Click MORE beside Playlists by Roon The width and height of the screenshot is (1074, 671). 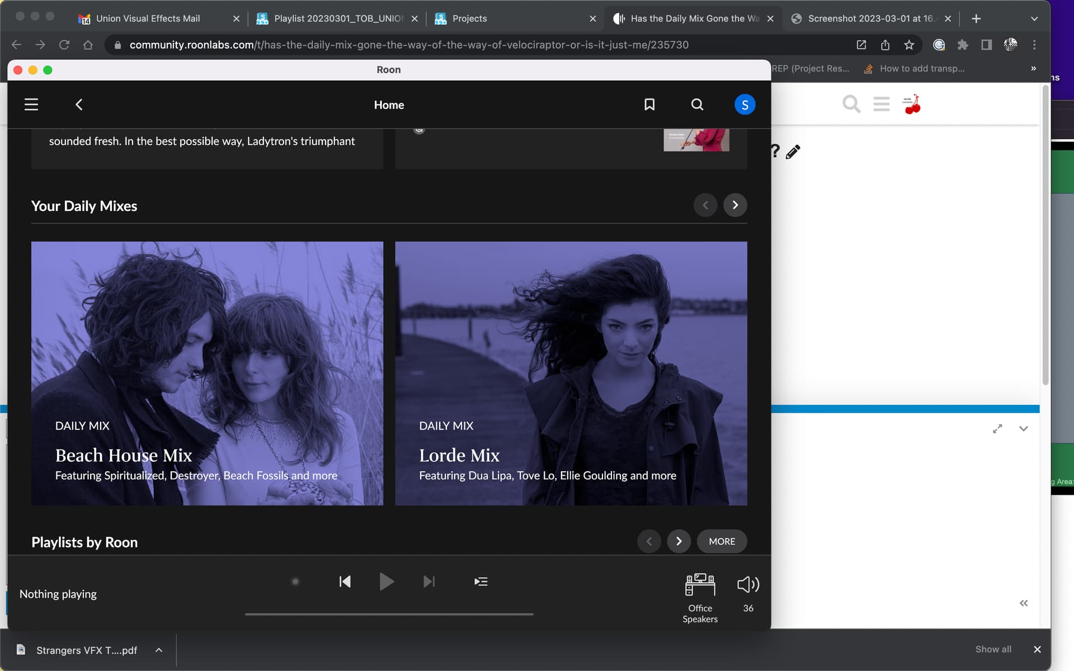coord(722,541)
